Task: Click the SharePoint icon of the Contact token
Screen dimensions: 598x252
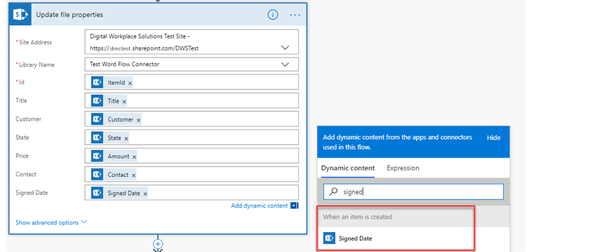Action: (97, 174)
